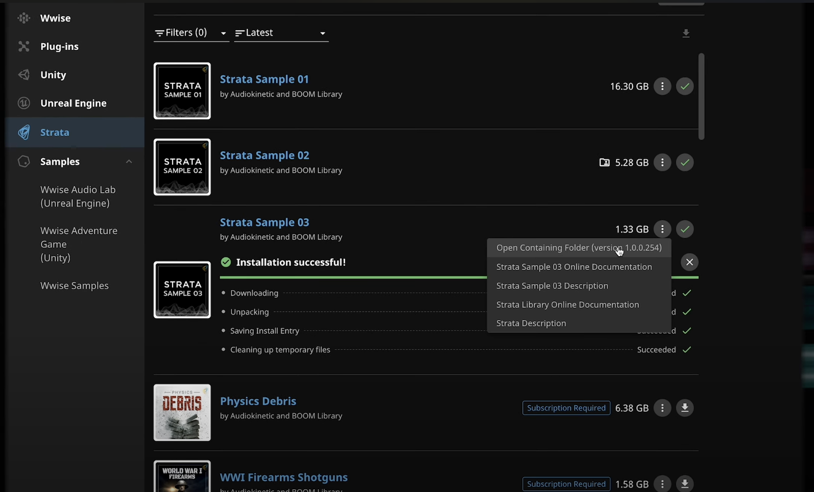Select Strata Sample 03 Description
Image resolution: width=814 pixels, height=492 pixels.
579,286
